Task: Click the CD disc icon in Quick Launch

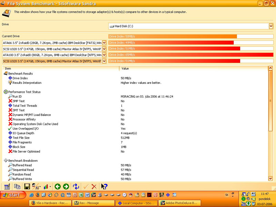Action: click(125, 195)
